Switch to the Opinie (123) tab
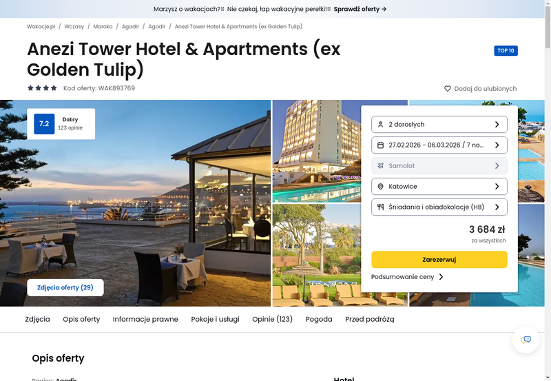The width and height of the screenshot is (551, 381). [x=272, y=319]
